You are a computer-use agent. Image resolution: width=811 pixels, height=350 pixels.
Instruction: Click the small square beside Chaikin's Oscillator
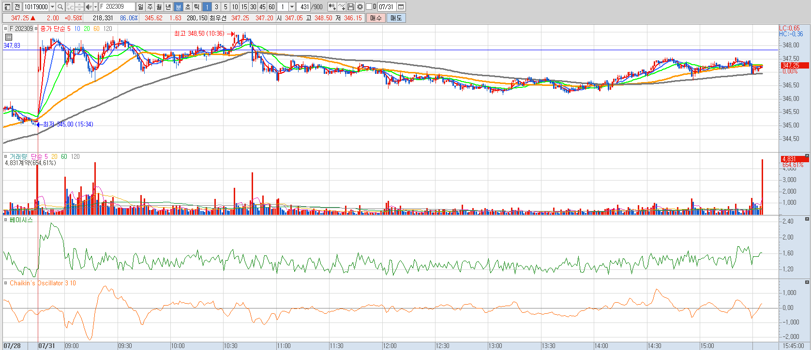point(5,283)
